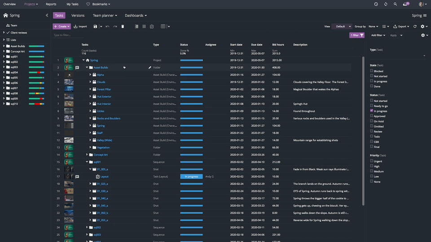Screen dimensions: 431x242
Task: Open the time tracking clock icon
Action: click(x=376, y=4)
